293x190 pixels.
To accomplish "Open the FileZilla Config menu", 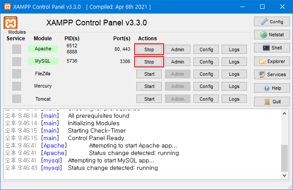I will (x=206, y=74).
